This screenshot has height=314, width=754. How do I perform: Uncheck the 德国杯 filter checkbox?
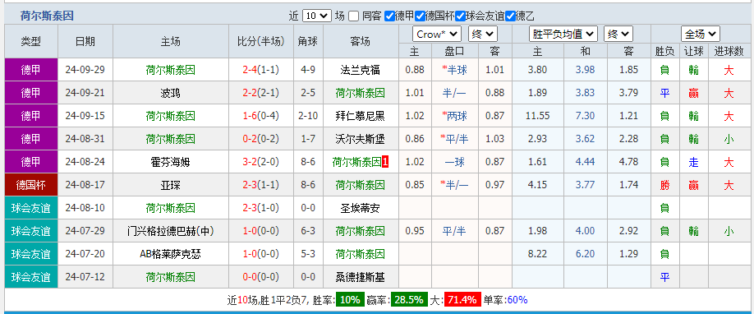pyautogui.click(x=420, y=16)
